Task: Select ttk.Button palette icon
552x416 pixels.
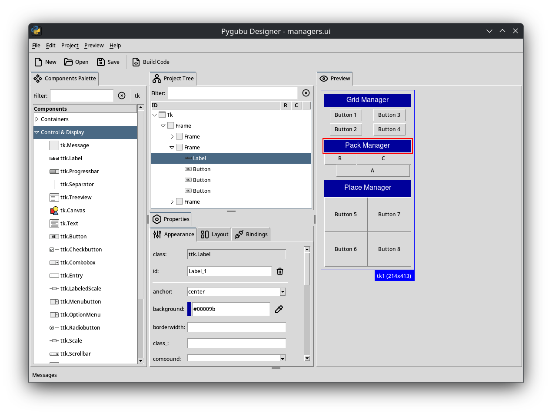Action: 54,237
